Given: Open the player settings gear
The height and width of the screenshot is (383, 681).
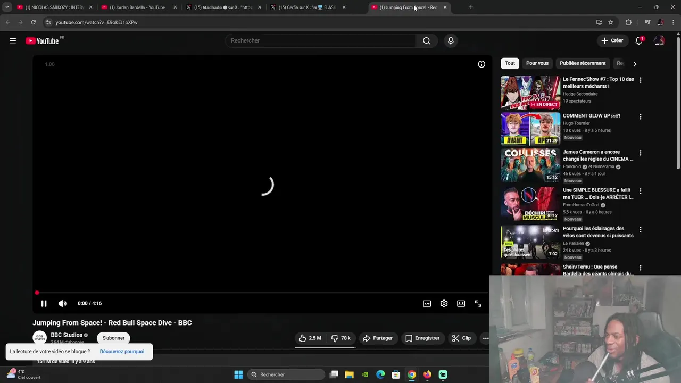Looking at the screenshot, I should tap(444, 304).
